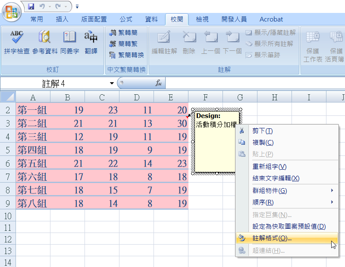Viewport: 345px width, 267px height.
Task: Open the 檢視 tab
Action: click(202, 19)
